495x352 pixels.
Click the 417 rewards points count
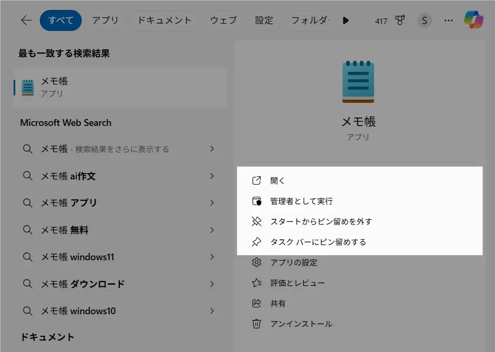click(381, 21)
